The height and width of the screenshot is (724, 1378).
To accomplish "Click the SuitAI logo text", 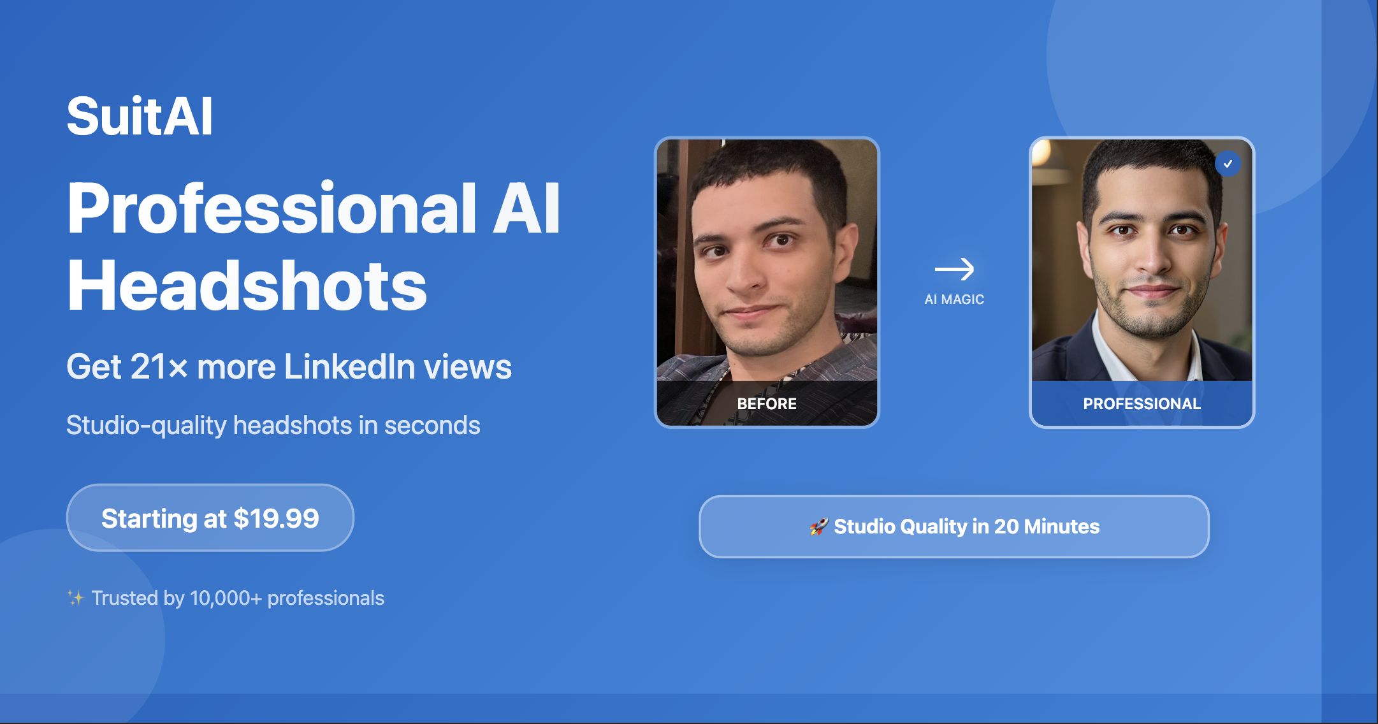I will pos(140,117).
